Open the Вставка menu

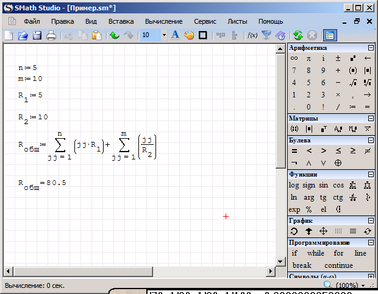click(x=121, y=21)
